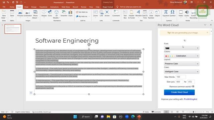Insert 3D Models
The image size is (214, 120).
pyautogui.click(x=56, y=14)
